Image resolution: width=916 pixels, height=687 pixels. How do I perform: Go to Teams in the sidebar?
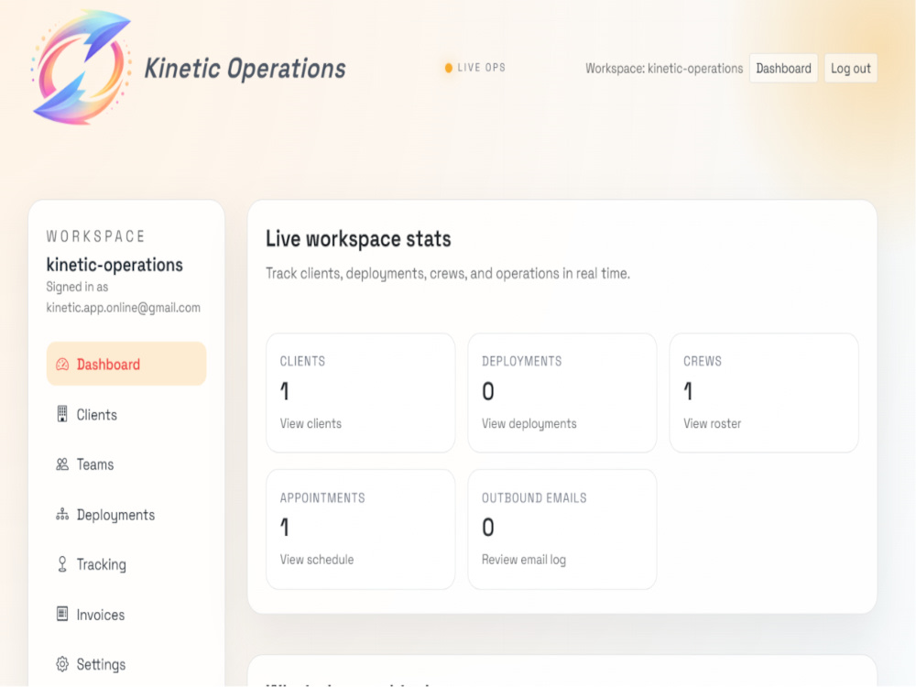(126, 464)
